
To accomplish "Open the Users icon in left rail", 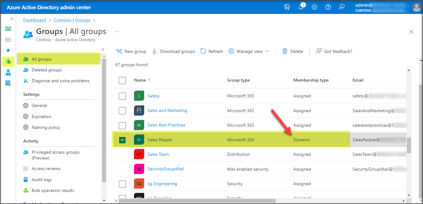I will (8, 72).
